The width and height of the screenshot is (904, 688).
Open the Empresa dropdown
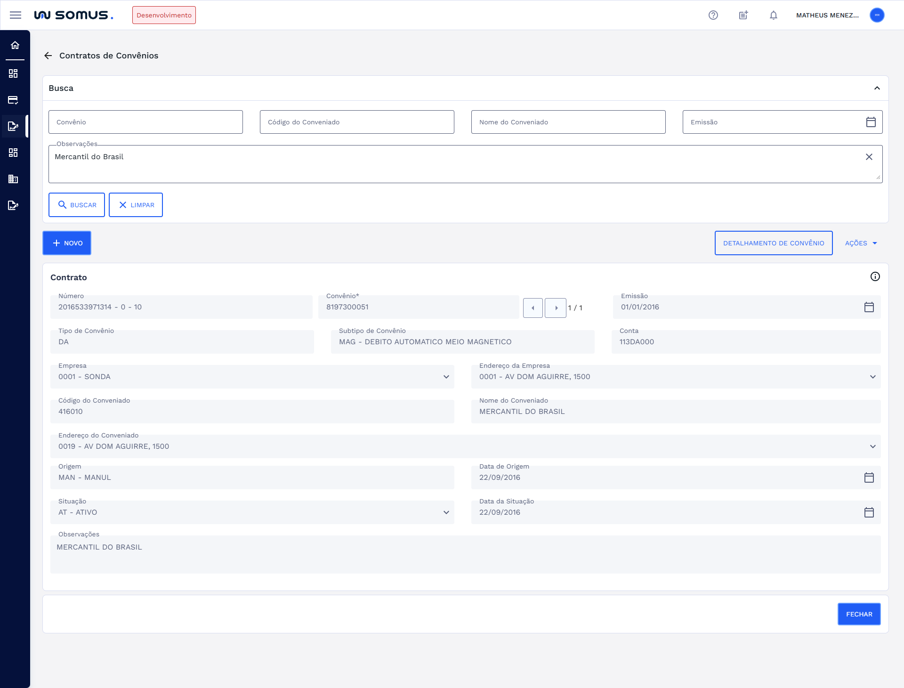(446, 377)
